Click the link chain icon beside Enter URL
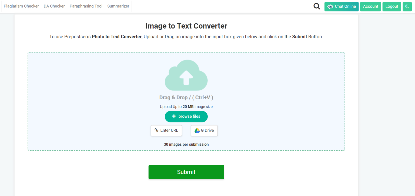Image resolution: width=415 pixels, height=196 pixels. click(156, 130)
